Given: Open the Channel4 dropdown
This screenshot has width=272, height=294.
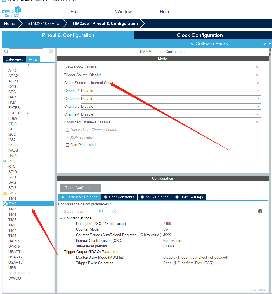Looking at the screenshot, I should 171,114.
